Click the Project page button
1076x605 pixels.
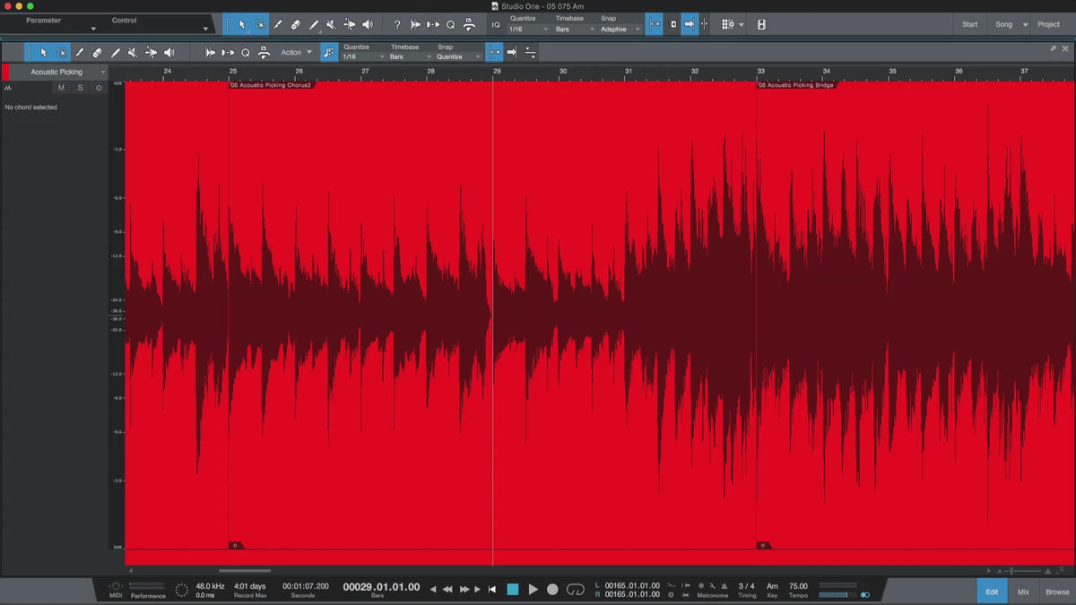point(1048,24)
